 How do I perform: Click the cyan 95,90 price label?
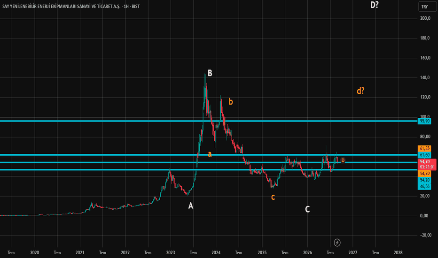424,121
